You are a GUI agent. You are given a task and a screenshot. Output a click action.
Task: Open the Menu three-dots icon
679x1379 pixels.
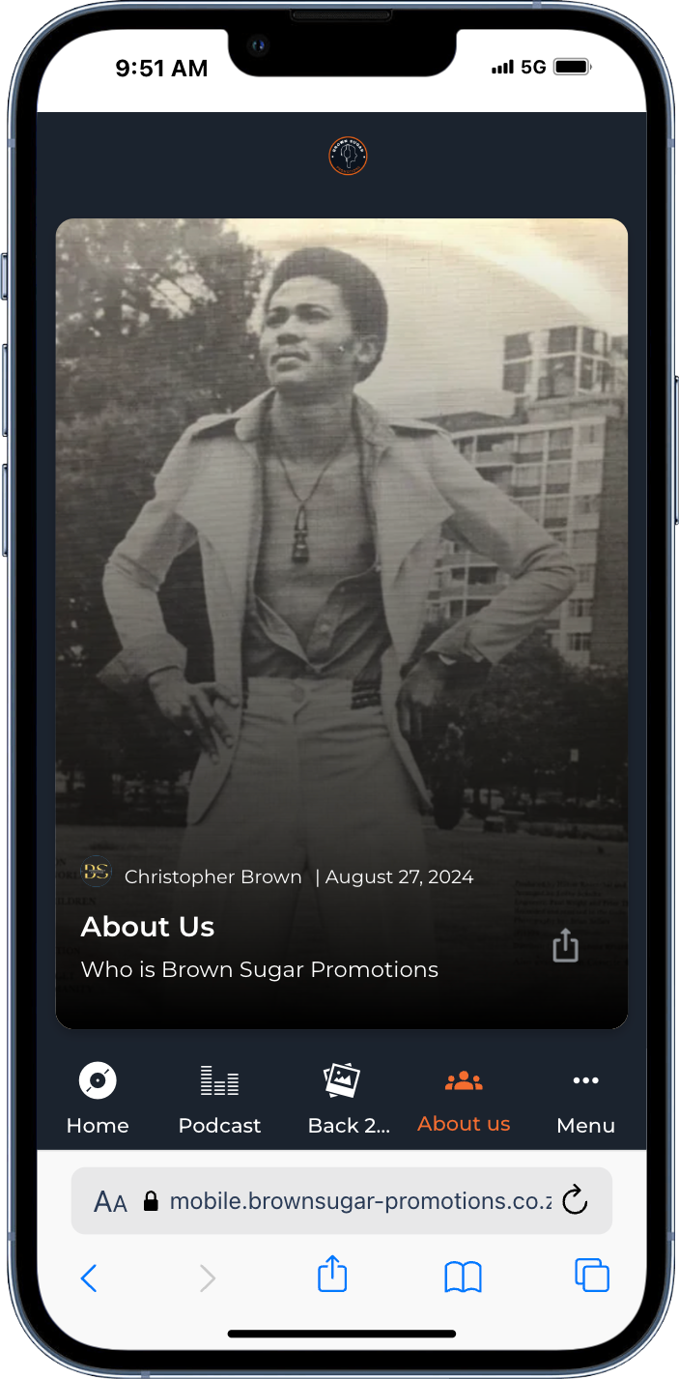585,1081
